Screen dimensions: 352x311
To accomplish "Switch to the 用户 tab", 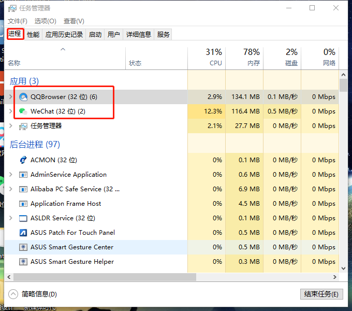I will coord(113,35).
